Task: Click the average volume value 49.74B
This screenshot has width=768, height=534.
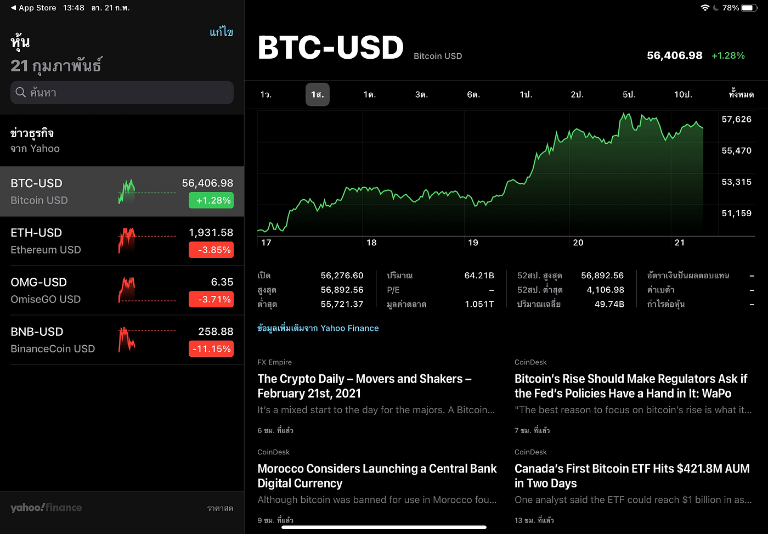Action: pyautogui.click(x=609, y=304)
